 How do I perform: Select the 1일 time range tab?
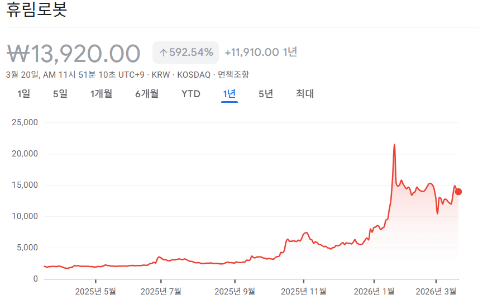click(x=24, y=94)
